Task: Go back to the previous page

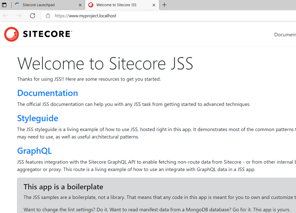Action: (6, 16)
